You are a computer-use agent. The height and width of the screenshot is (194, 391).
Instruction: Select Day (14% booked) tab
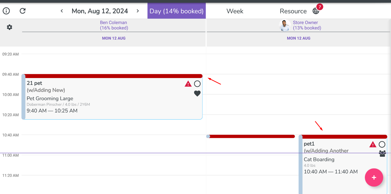[176, 11]
